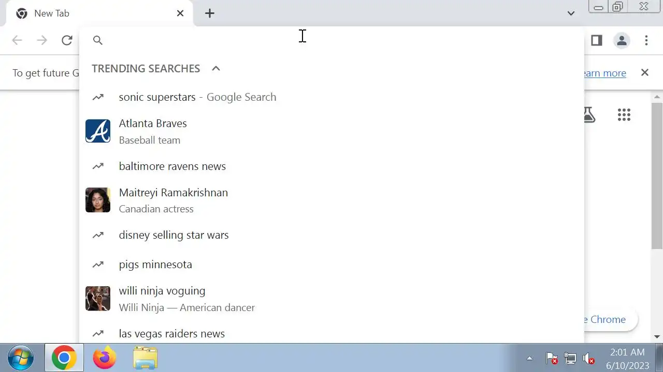Screen dimensions: 663x372
Task: Click Atlanta Braves logo thumbnail
Action: pyautogui.click(x=98, y=131)
